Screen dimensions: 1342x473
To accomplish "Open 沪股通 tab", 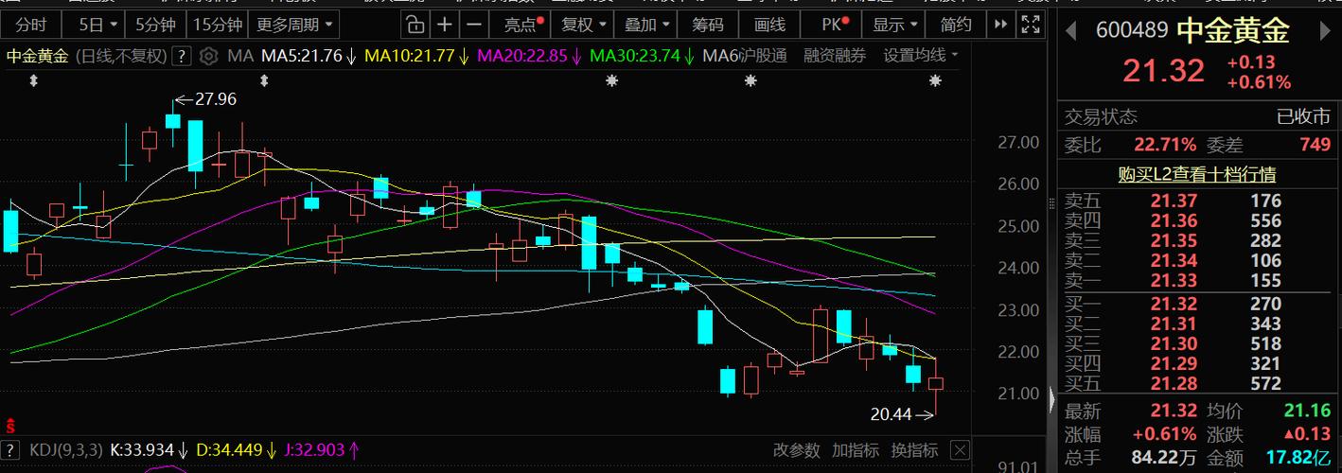I will [x=763, y=56].
